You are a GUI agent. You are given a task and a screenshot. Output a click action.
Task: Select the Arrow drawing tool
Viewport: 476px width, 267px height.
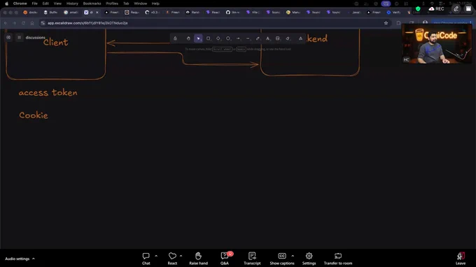tap(238, 38)
